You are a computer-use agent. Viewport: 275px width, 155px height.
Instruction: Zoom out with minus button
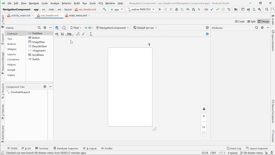204,121
